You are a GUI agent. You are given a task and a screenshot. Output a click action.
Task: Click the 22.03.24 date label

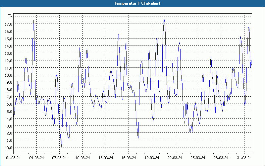[175, 158]
